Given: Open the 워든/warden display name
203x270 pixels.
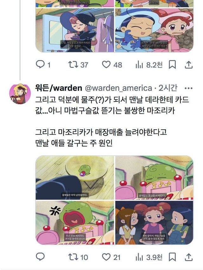Looking at the screenshot, I should click(59, 88).
